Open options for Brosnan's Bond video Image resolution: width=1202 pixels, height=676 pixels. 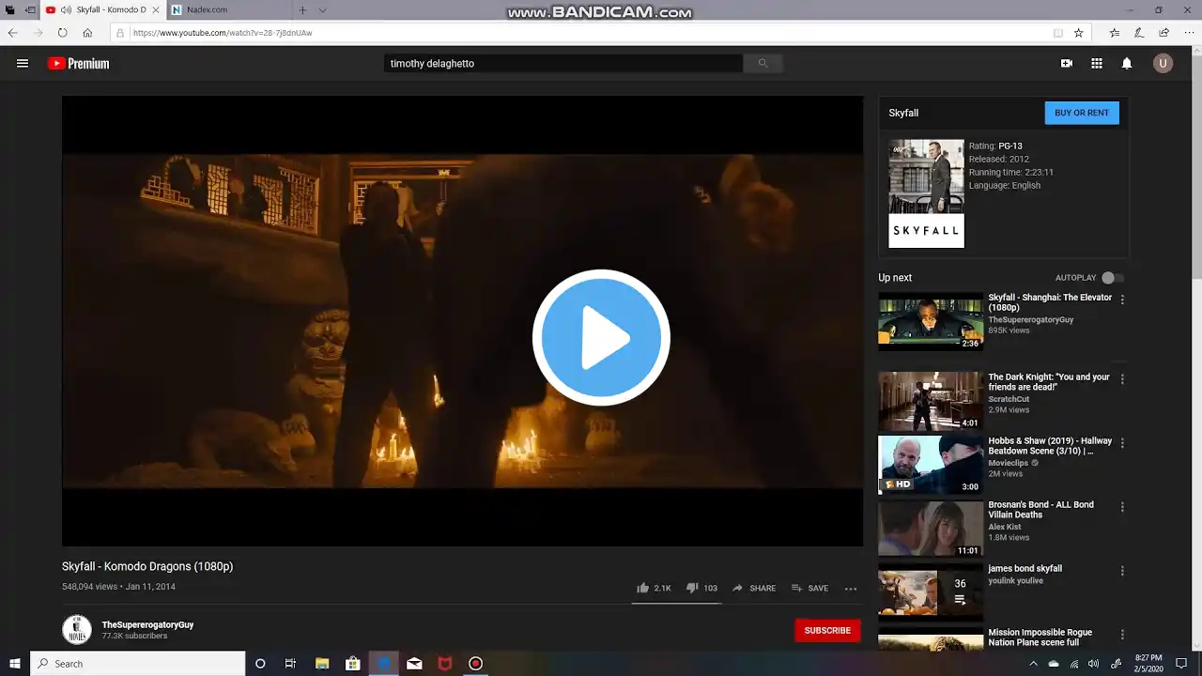coord(1122,507)
